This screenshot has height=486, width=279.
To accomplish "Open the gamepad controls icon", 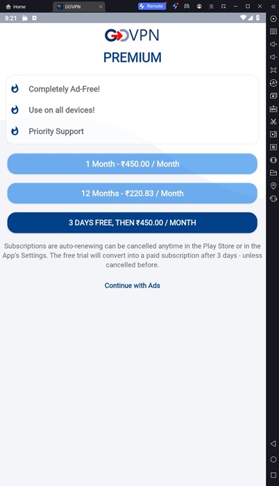I will [x=187, y=6].
